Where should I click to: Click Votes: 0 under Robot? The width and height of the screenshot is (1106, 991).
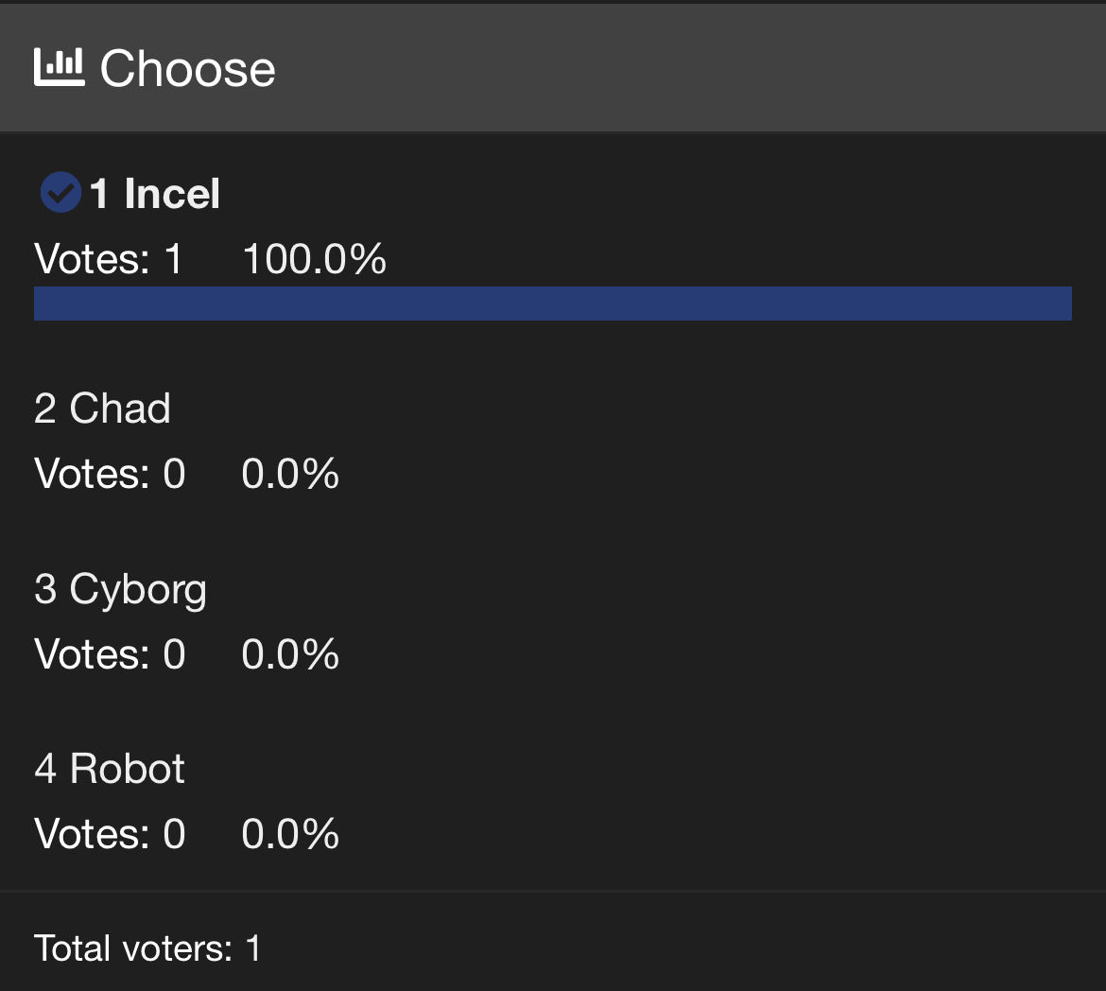(x=110, y=834)
